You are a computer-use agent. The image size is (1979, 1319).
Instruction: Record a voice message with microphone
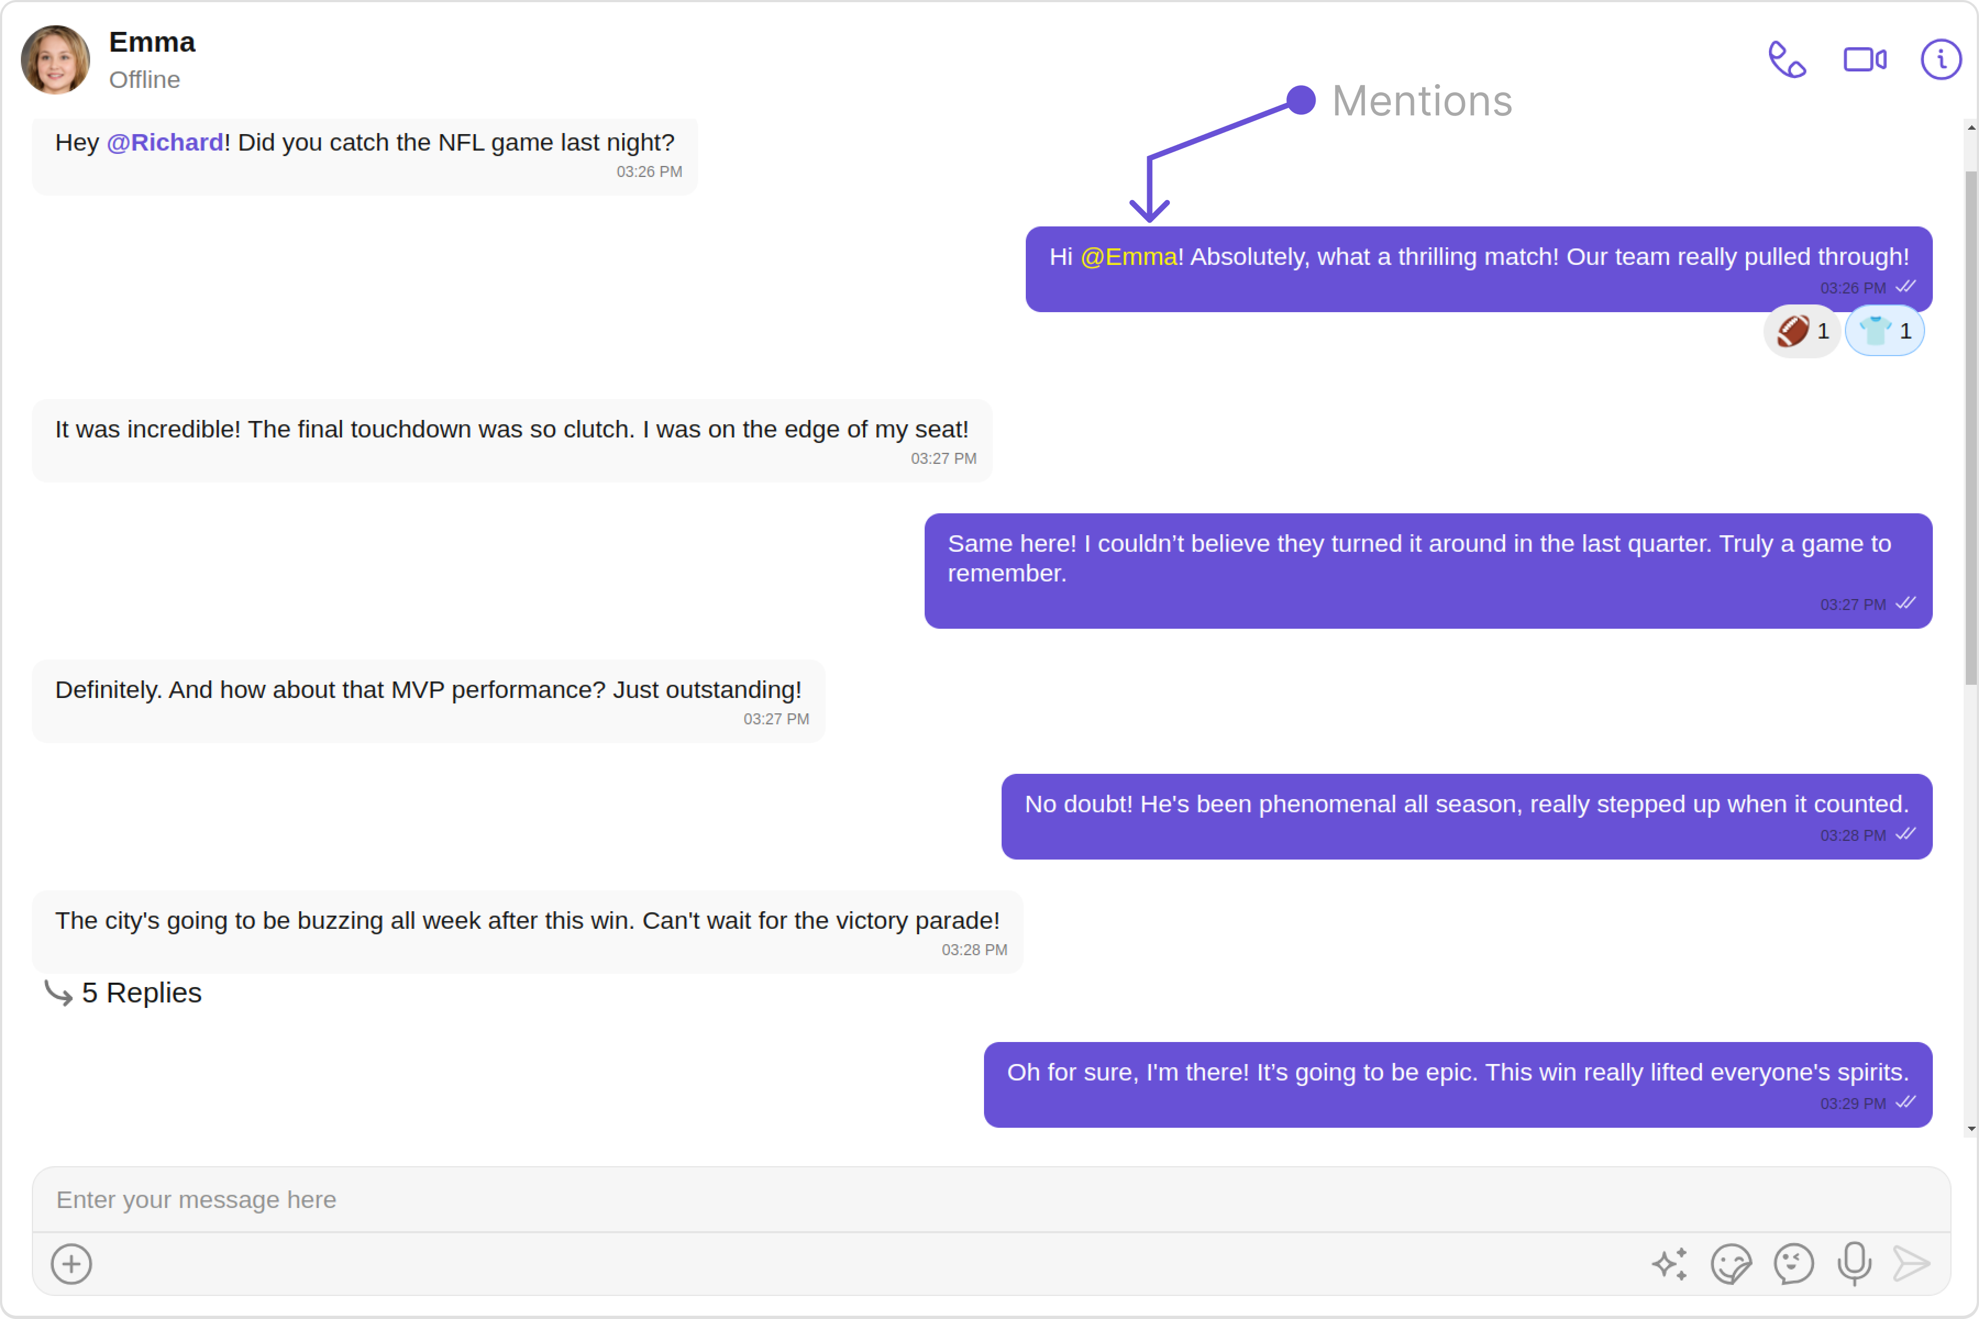click(x=1854, y=1263)
